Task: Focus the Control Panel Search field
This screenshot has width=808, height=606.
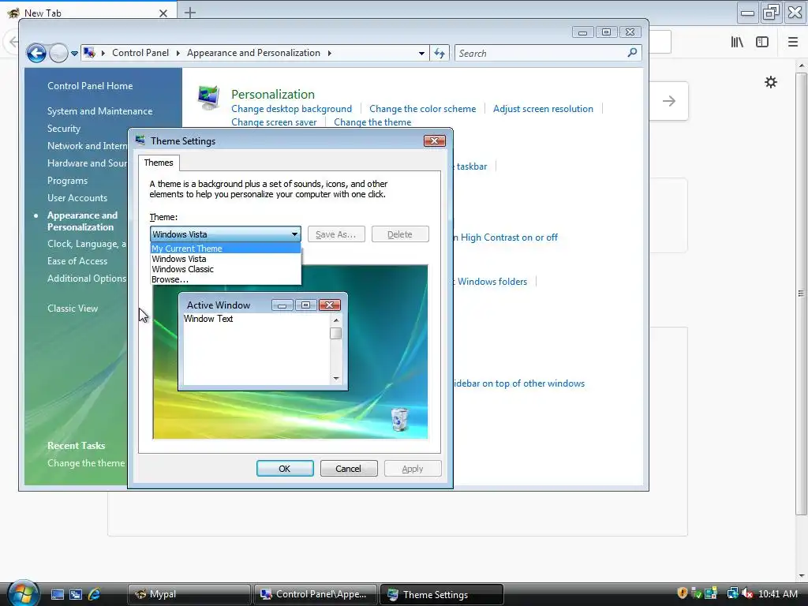Action: pyautogui.click(x=541, y=53)
